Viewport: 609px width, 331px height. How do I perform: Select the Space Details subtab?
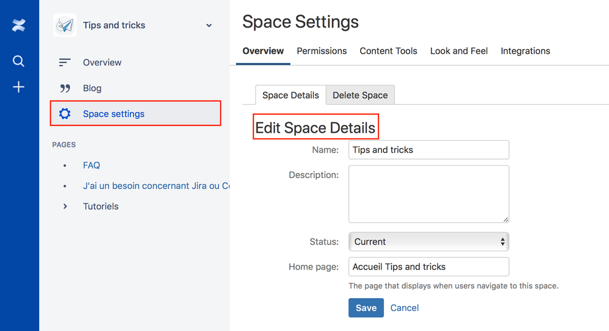pos(290,95)
